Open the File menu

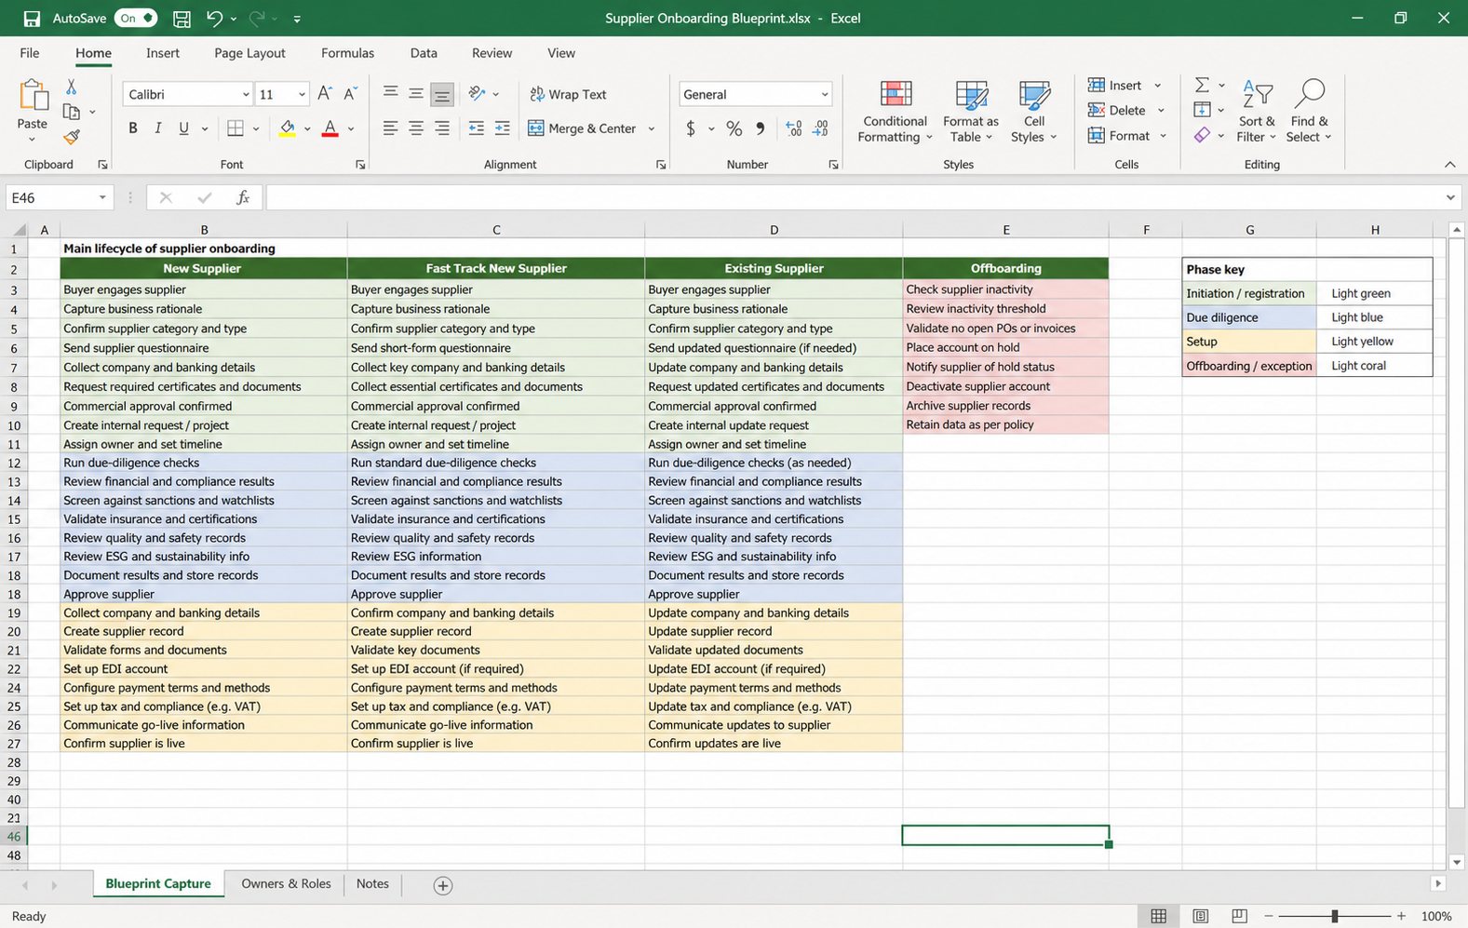[x=30, y=53]
